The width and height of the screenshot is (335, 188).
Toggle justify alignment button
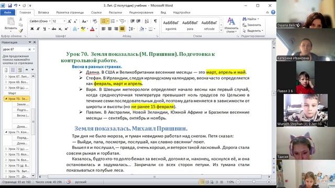click(122, 29)
